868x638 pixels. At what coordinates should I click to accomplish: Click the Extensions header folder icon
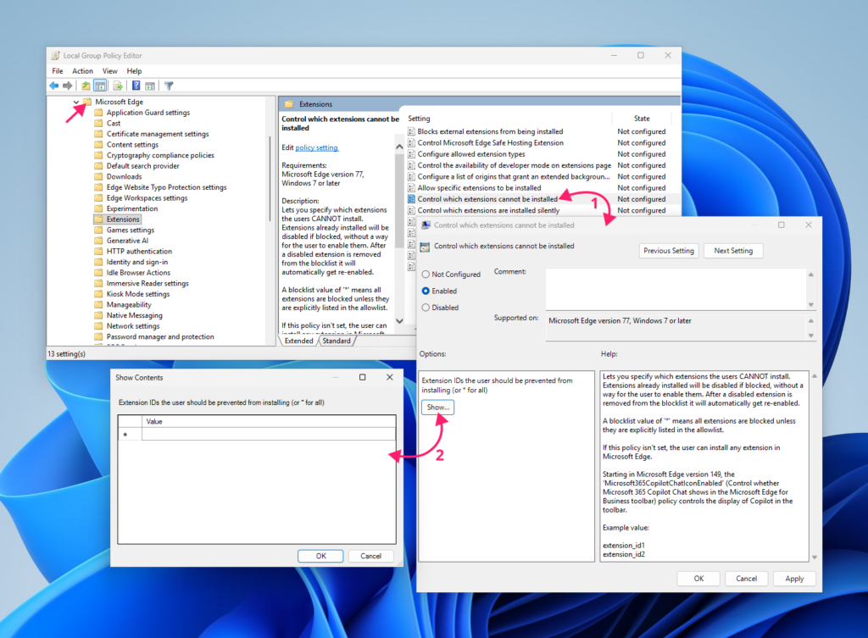click(x=289, y=104)
